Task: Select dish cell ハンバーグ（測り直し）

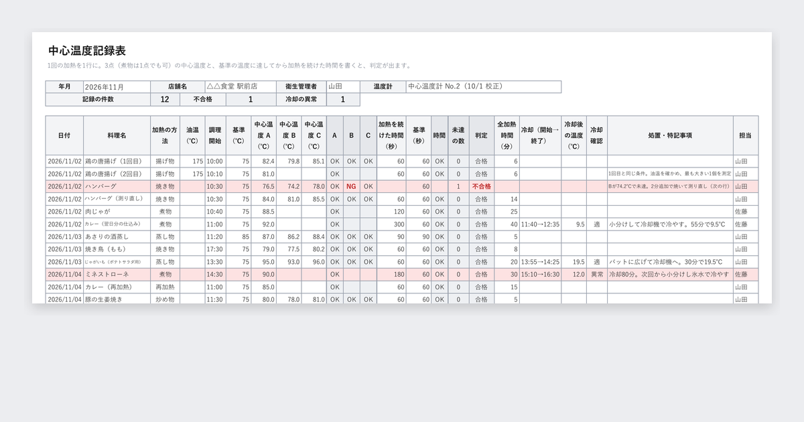Action: [x=117, y=199]
